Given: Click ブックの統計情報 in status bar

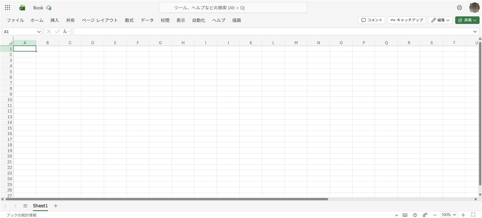Looking at the screenshot, I should point(21,215).
